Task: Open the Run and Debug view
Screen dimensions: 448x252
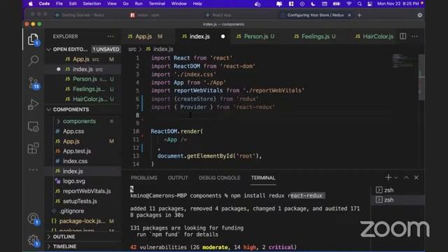Action: [x=33, y=104]
